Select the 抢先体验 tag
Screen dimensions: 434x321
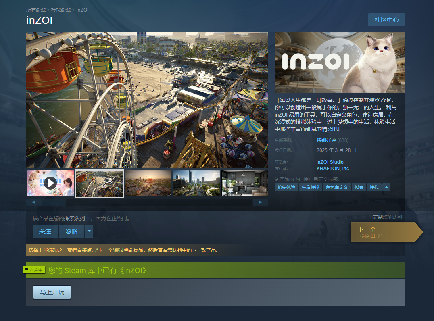pyautogui.click(x=286, y=188)
